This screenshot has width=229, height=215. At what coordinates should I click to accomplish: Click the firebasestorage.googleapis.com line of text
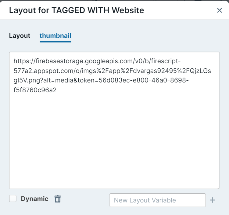(97, 61)
